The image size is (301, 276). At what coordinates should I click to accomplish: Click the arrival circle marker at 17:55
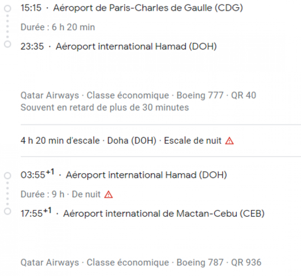pos(8,211)
